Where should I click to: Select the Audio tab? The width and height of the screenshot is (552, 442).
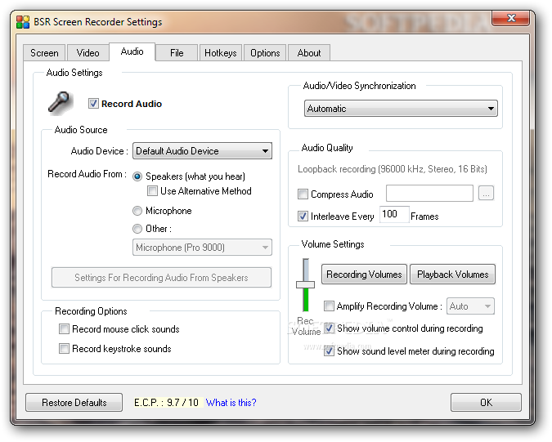pyautogui.click(x=132, y=51)
